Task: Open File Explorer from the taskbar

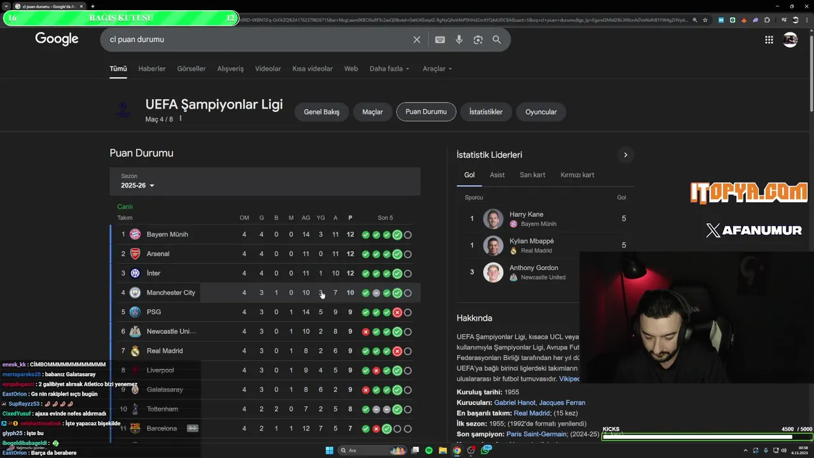Action: point(443,450)
